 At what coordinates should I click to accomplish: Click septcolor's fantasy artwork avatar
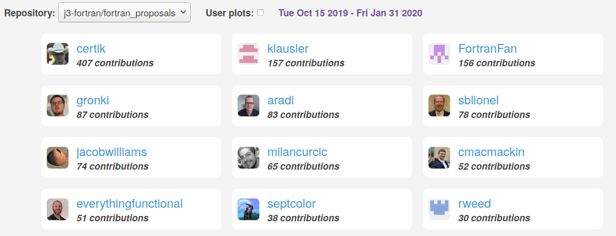click(248, 209)
